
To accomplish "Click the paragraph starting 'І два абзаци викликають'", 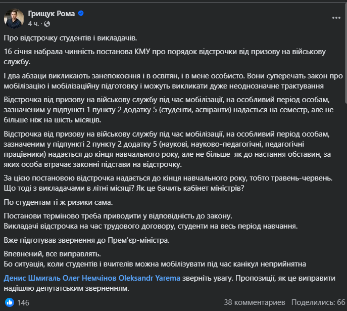I will point(173,80).
